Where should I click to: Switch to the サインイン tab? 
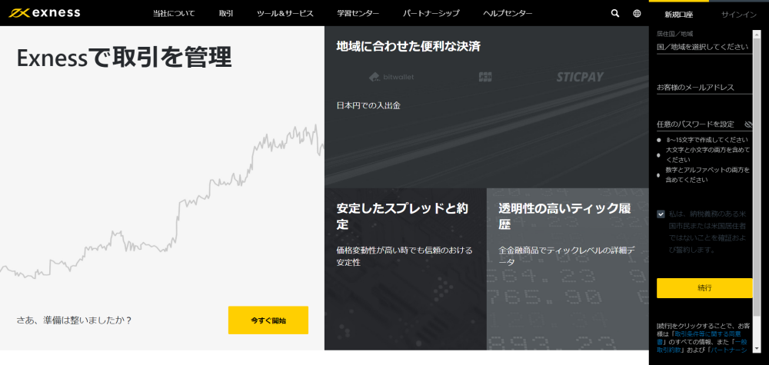pos(738,14)
